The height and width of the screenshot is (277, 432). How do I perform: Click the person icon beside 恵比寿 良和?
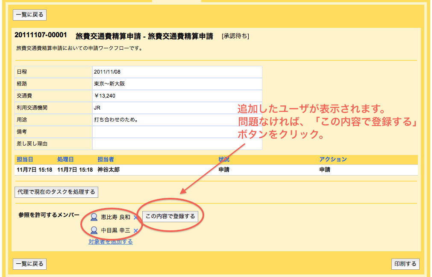[x=94, y=217]
